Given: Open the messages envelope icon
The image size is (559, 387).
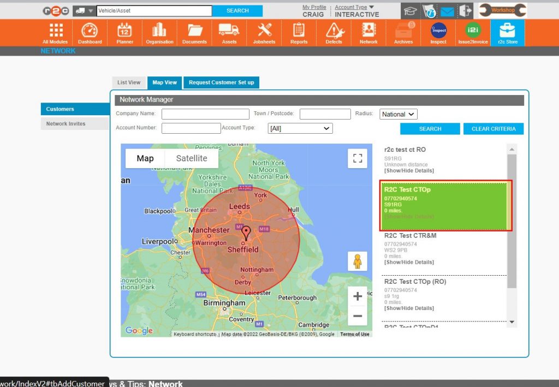Looking at the screenshot, I should click(449, 10).
